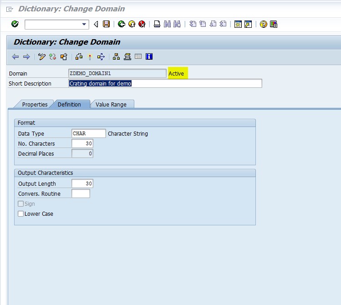This screenshot has height=305, width=341.
Task: Switch to the Properties tab
Action: tap(35, 105)
